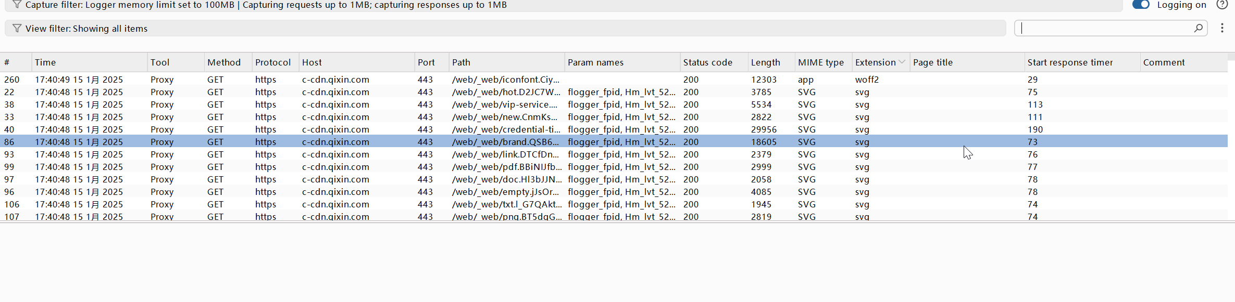Toggle the Logging on switch
Screen dimensions: 1235x302
click(x=1140, y=5)
